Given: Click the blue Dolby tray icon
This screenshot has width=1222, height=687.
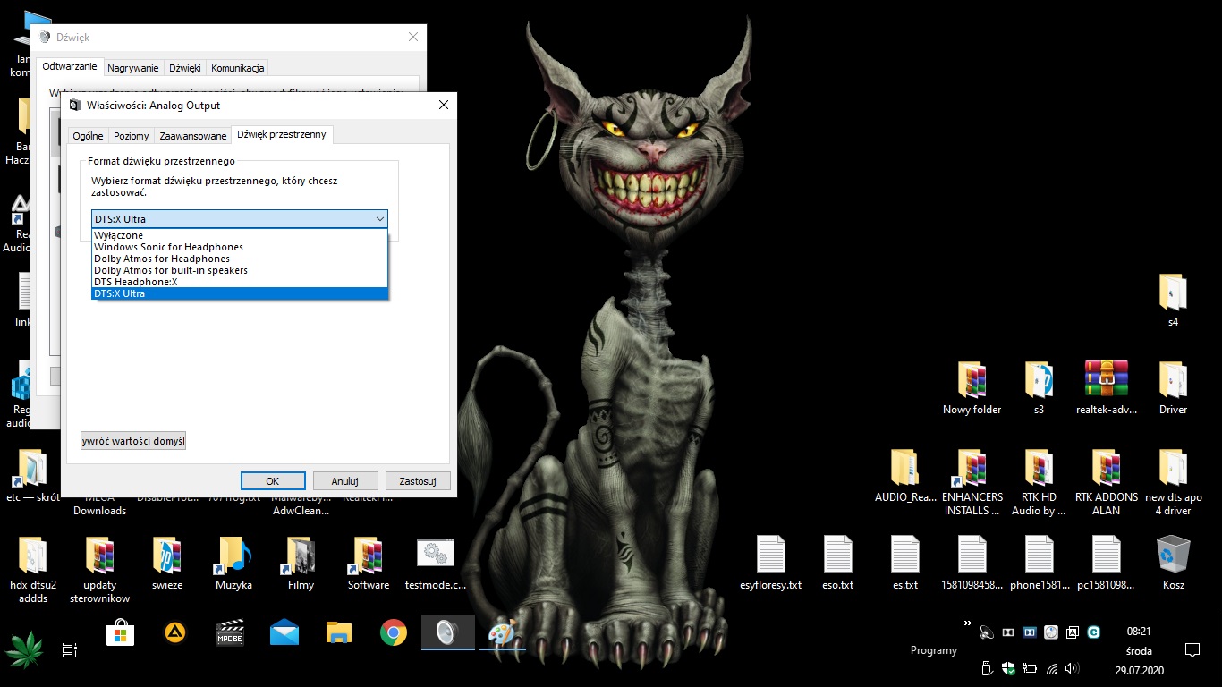Looking at the screenshot, I should (x=1030, y=632).
